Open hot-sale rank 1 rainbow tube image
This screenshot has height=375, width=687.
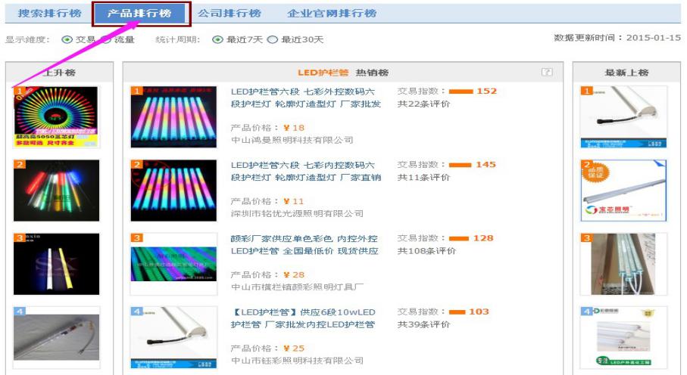coord(173,117)
